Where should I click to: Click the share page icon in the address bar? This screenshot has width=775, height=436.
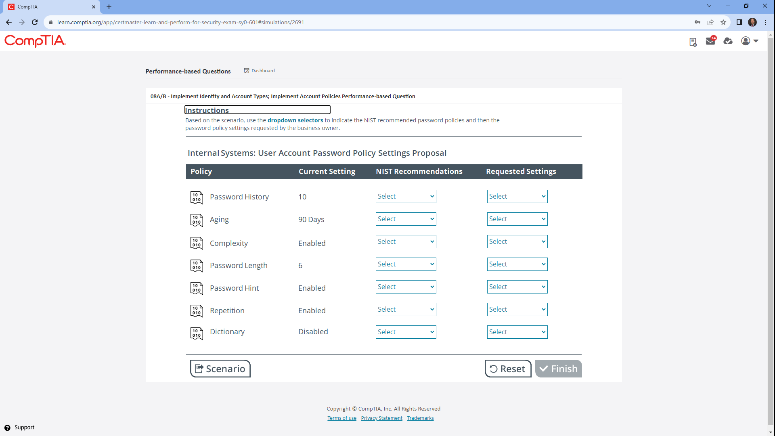tap(710, 23)
